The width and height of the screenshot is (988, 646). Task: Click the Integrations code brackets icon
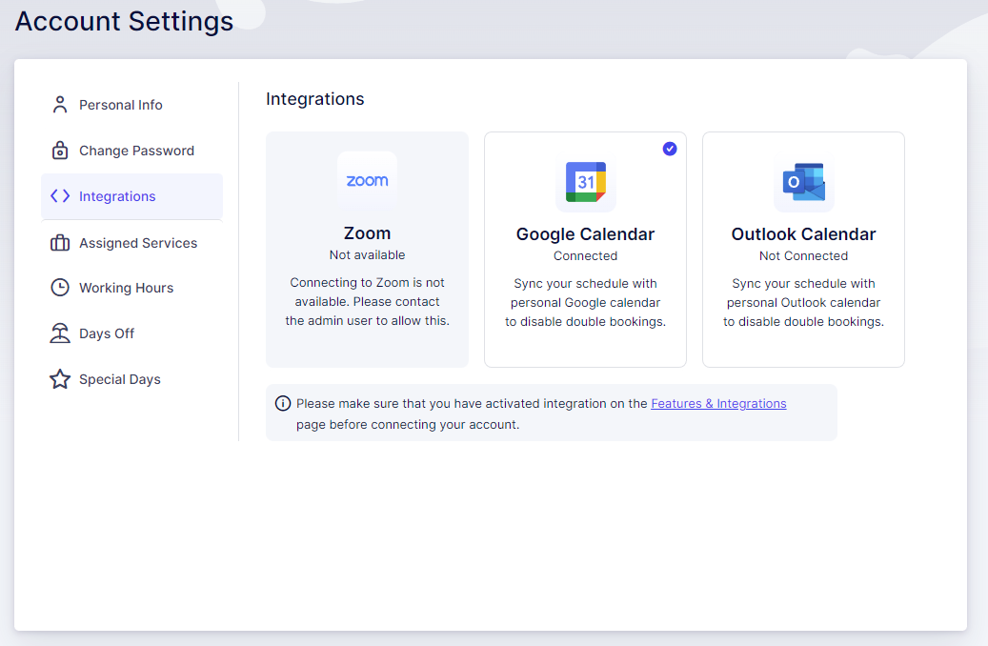60,196
